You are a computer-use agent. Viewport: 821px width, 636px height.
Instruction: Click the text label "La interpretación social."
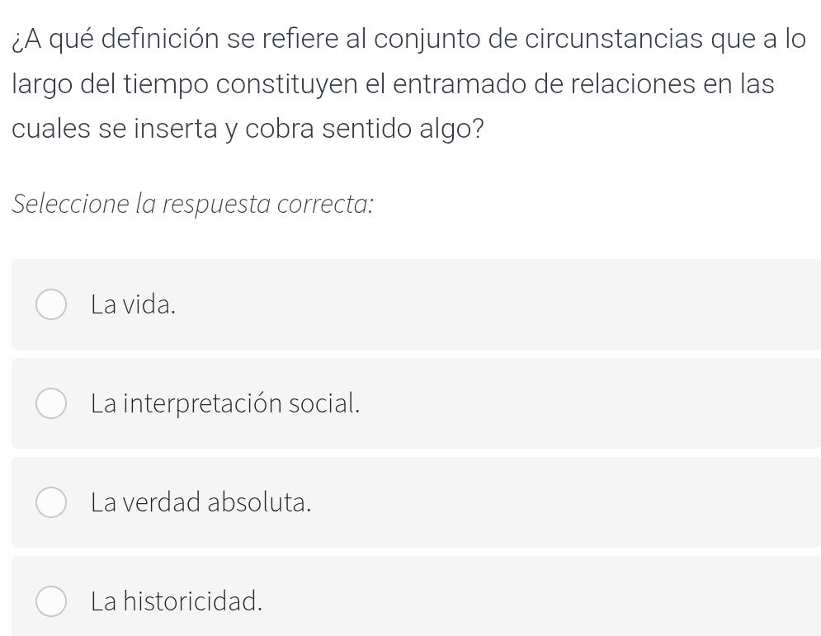226,403
